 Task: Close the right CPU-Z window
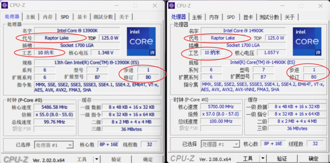pos(321,6)
